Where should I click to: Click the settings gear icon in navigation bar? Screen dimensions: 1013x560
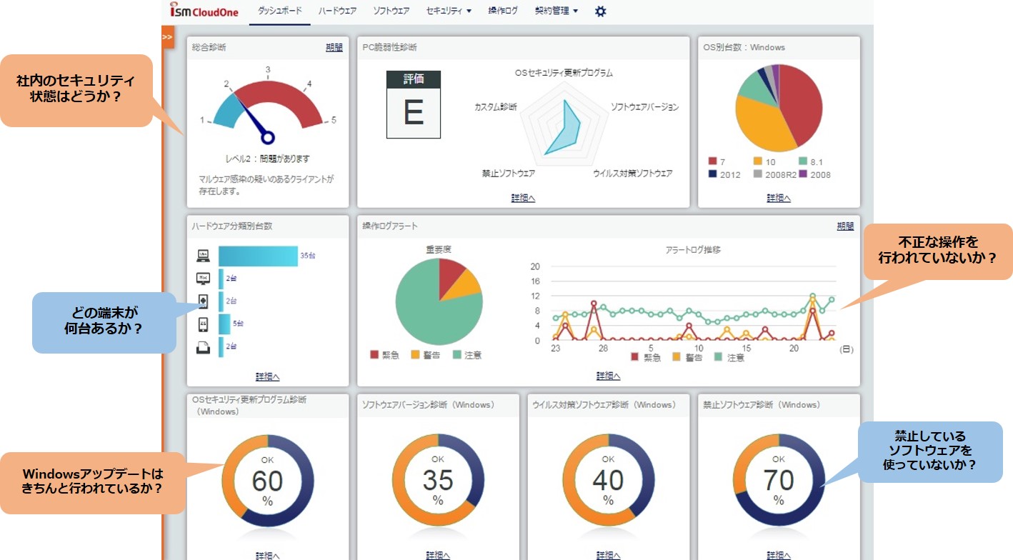[x=601, y=11]
